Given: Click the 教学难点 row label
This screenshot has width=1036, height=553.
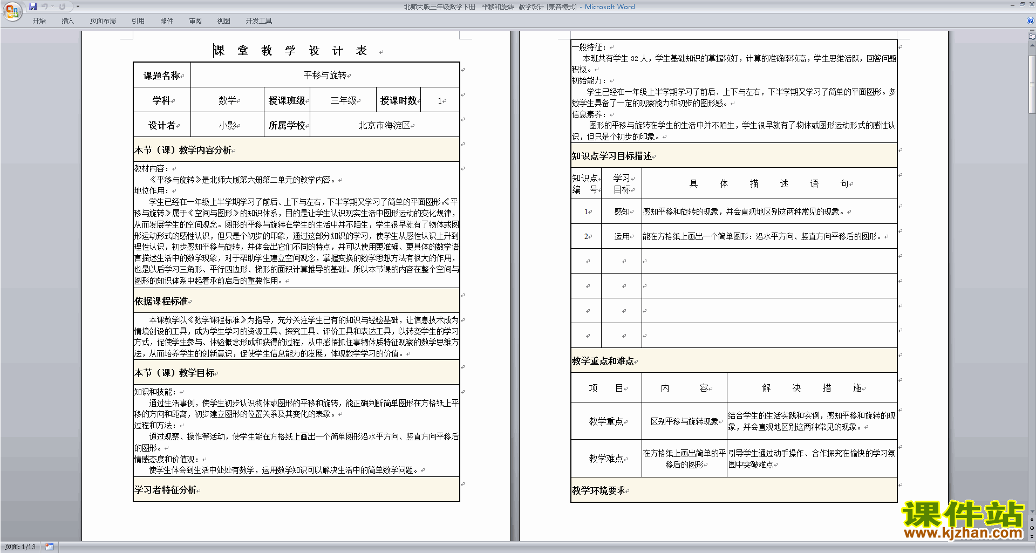Looking at the screenshot, I should tap(606, 459).
